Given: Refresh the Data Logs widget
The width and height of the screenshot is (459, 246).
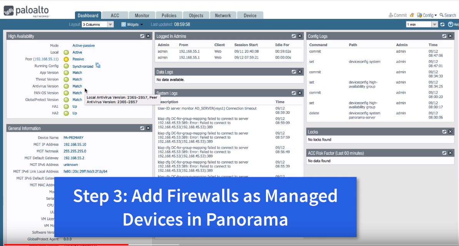Looking at the screenshot, I should (294, 72).
